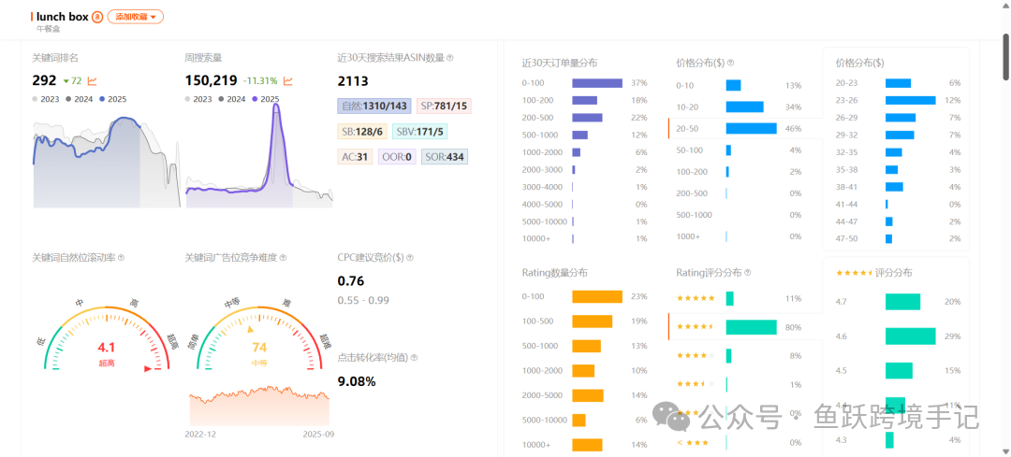Click star icons in 评分分布 panel heading
Screen dimensions: 1011x457
pyautogui.click(x=855, y=273)
